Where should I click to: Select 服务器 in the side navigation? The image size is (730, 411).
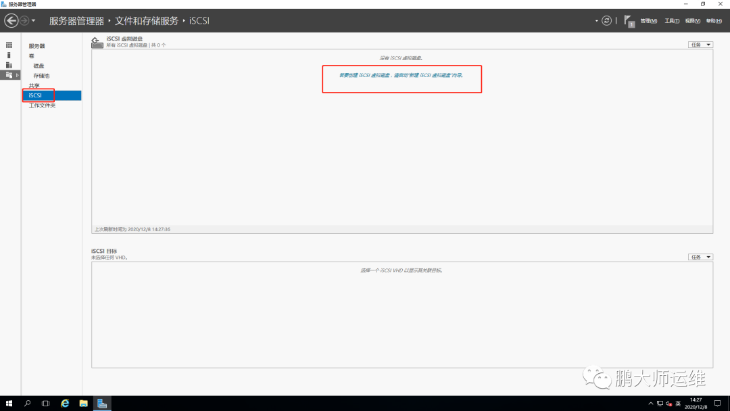[x=36, y=46]
